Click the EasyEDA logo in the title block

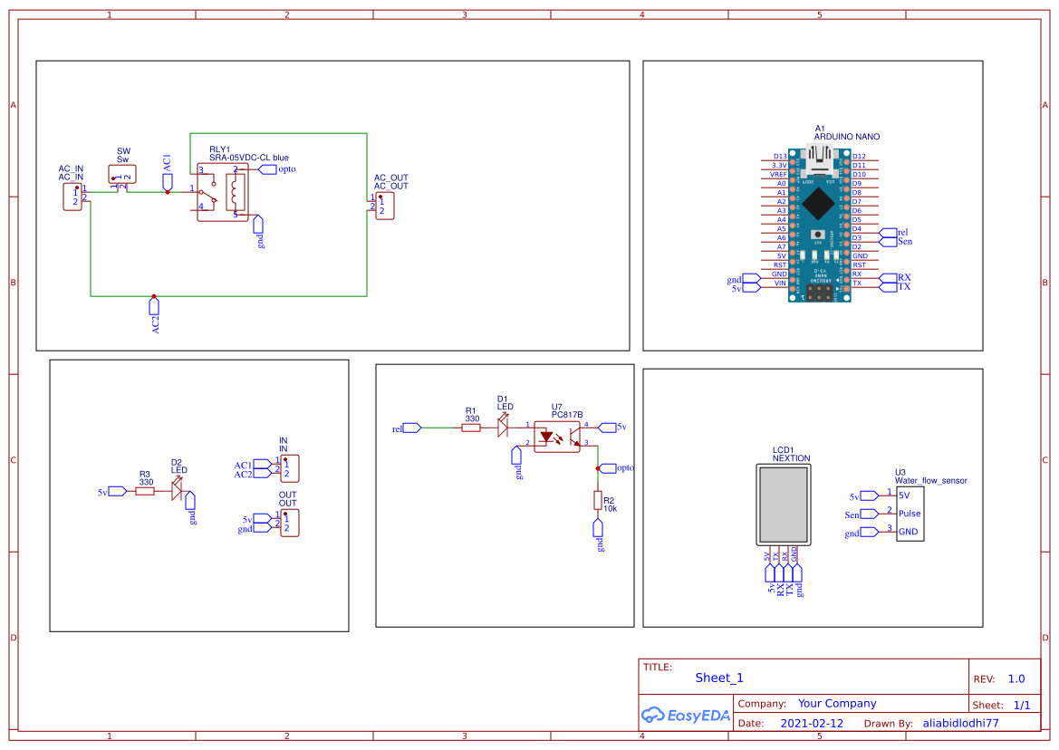coord(685,715)
